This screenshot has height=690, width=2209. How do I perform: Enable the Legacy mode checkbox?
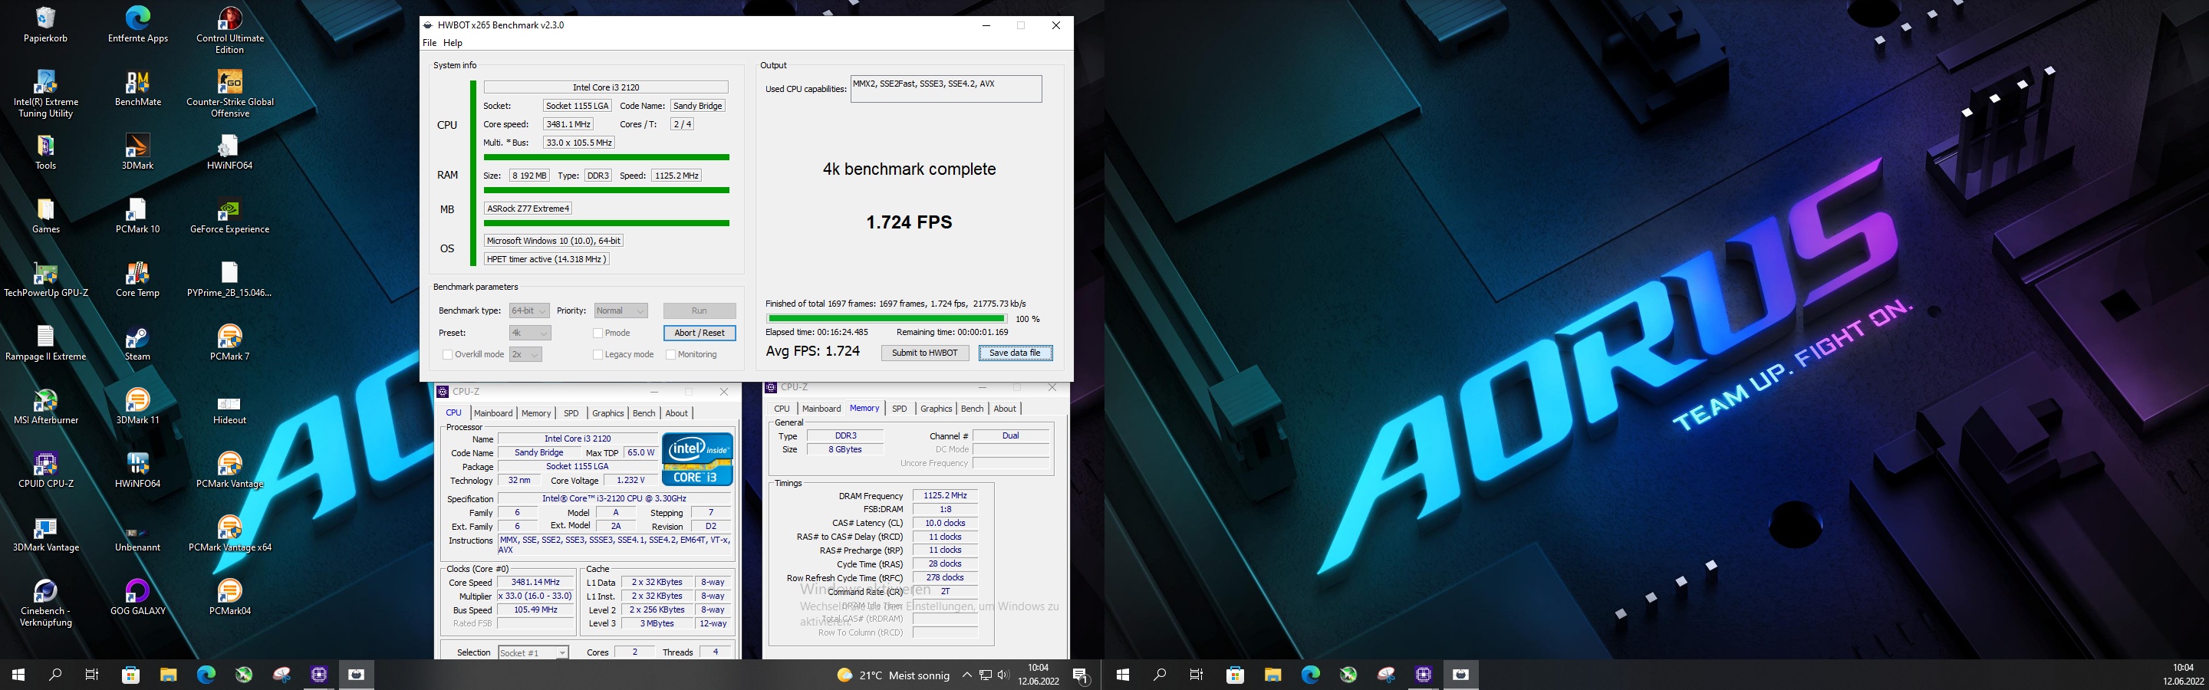(598, 354)
